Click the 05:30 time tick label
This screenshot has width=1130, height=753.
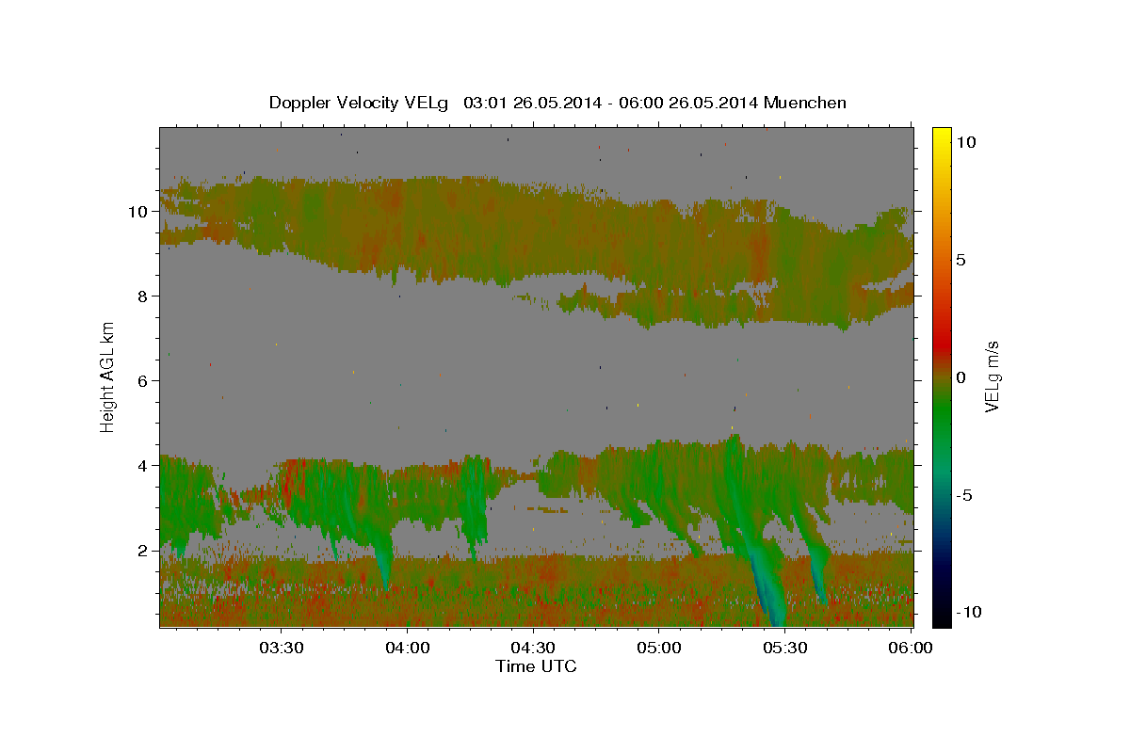pyautogui.click(x=784, y=648)
